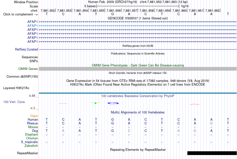Click the Gaps row label

[34, 116]
